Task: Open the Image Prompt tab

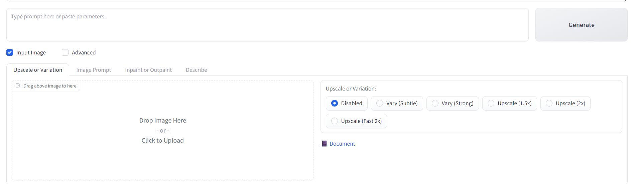Action: (x=94, y=70)
